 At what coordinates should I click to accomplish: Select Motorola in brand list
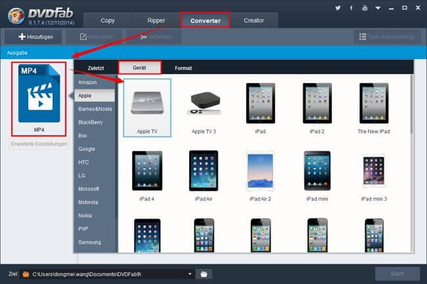tap(95, 202)
